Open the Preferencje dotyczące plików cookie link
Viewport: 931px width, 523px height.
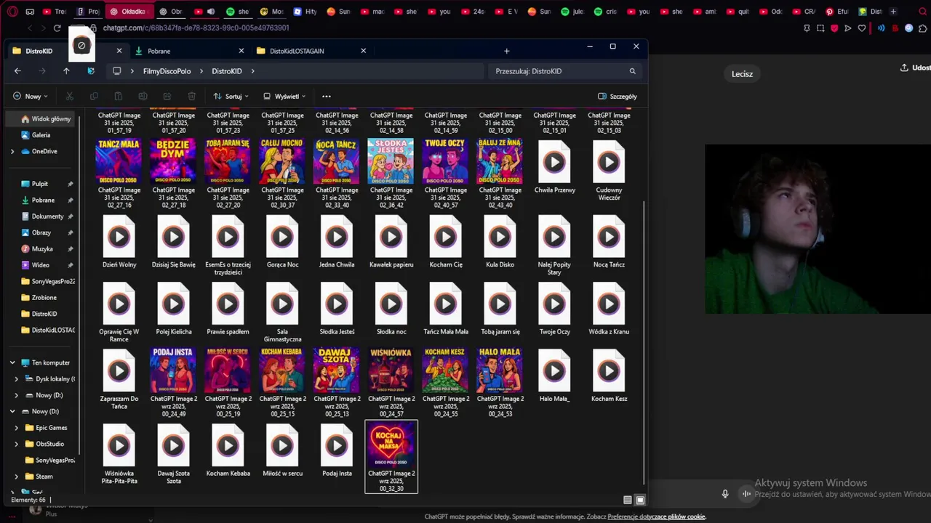coord(657,516)
